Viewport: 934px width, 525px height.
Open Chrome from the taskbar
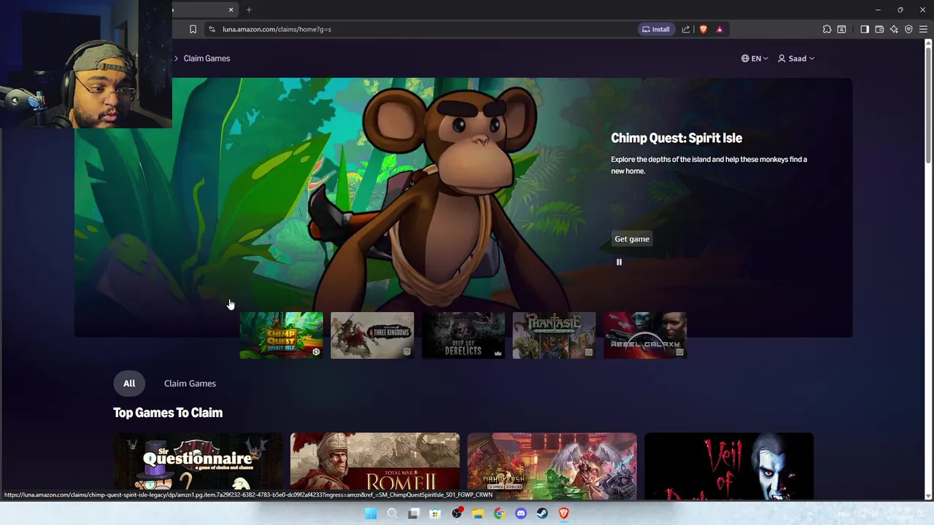pos(499,513)
